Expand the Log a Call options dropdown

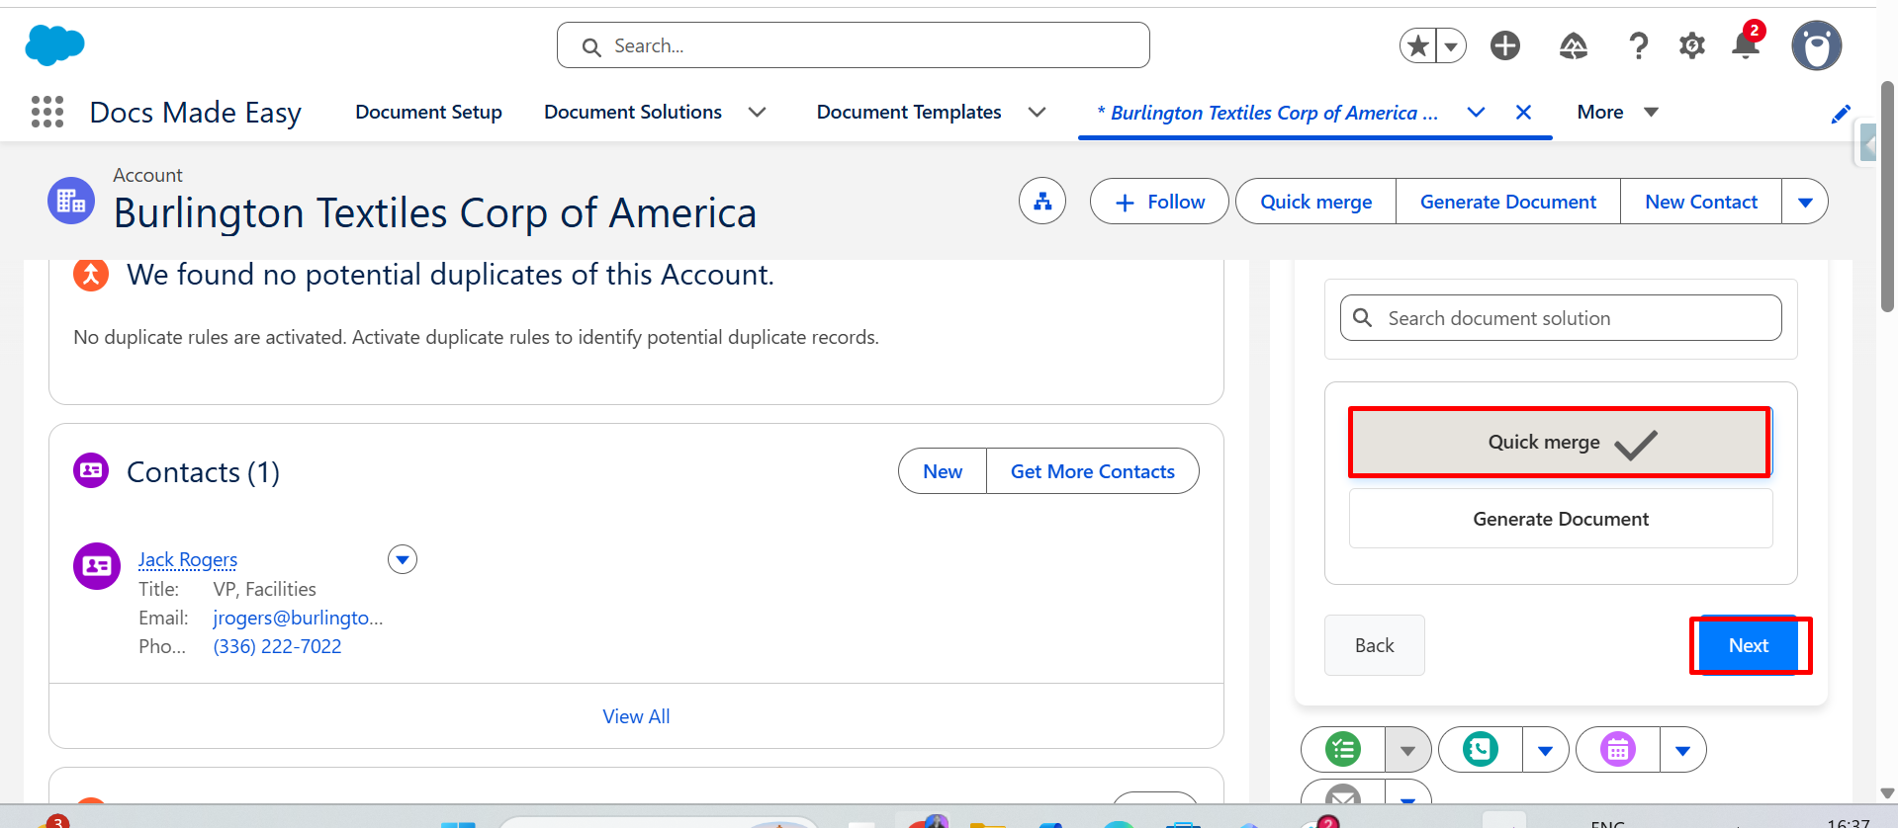pos(1546,751)
